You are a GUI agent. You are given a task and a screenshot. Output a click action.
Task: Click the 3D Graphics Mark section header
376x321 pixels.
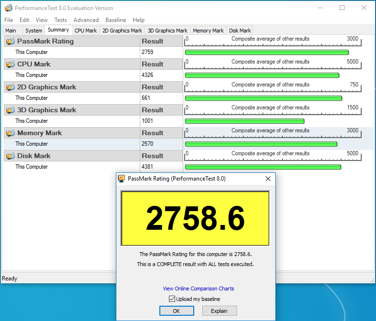72,110
